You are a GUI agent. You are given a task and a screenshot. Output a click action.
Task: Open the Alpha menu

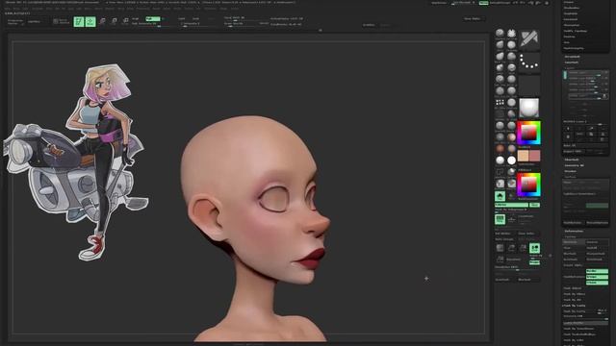(8, 9)
